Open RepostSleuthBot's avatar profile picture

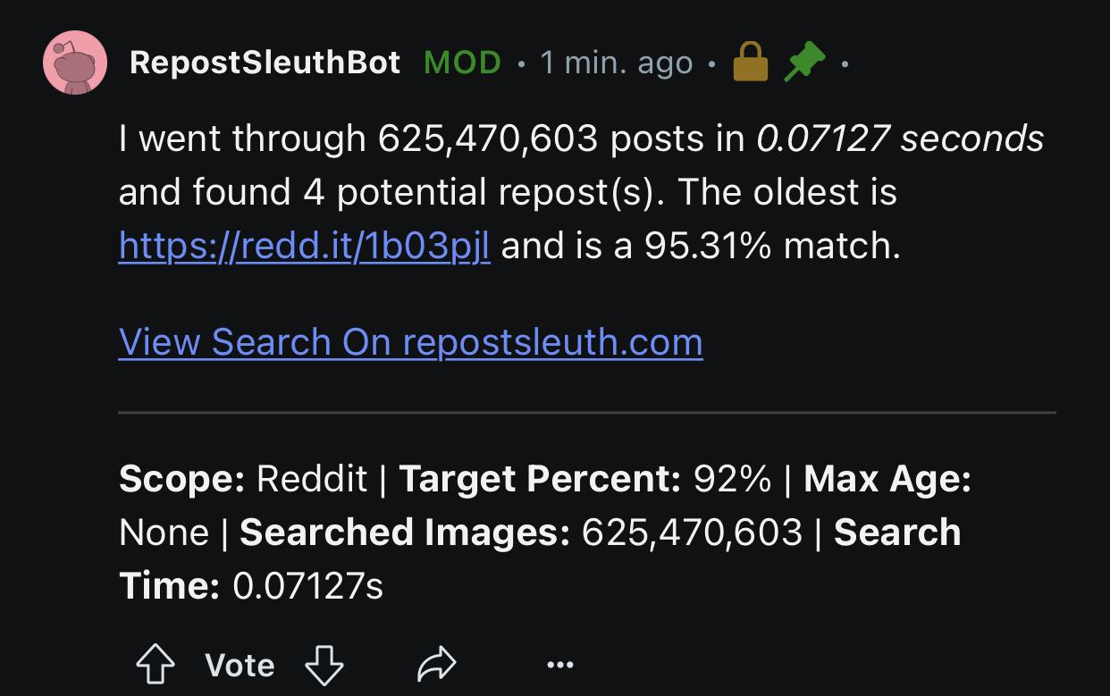(75, 63)
